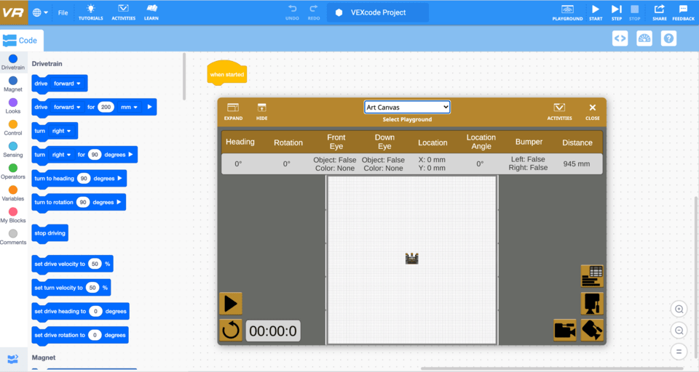Image resolution: width=699 pixels, height=372 pixels.
Task: Open the code viewer icon
Action: pyautogui.click(x=620, y=39)
